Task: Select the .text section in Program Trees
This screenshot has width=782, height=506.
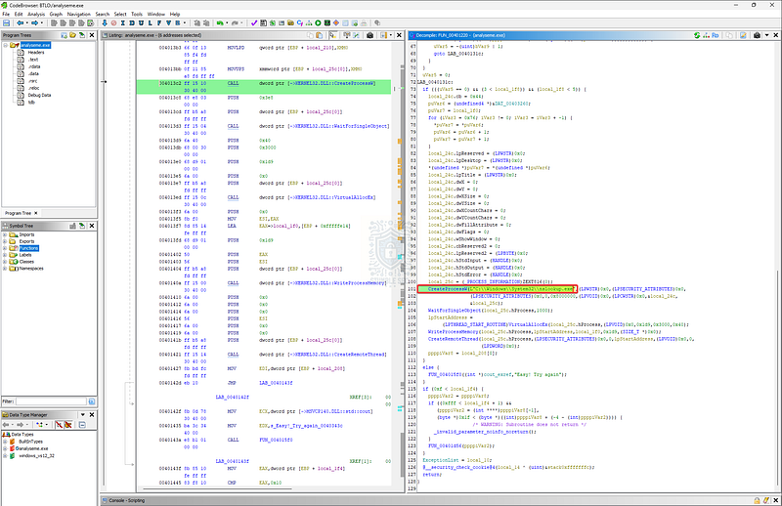Action: tap(33, 60)
